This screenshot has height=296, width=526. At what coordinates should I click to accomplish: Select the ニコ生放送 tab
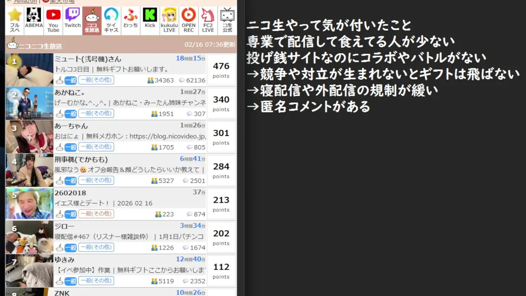(92, 21)
